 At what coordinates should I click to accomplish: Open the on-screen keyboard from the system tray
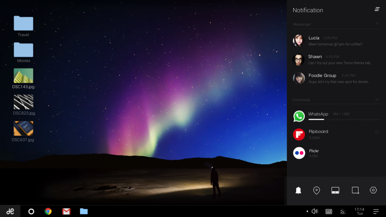coord(328,211)
